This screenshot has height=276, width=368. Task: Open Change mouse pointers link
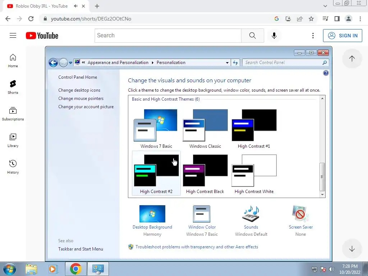click(x=81, y=98)
